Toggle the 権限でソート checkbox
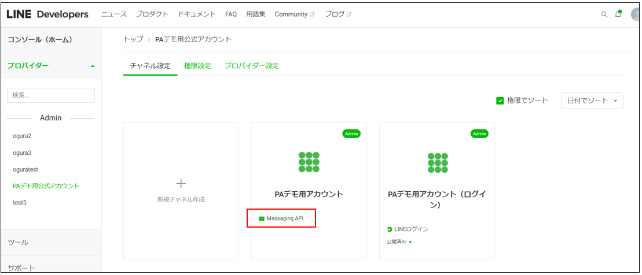The image size is (642, 275). coord(500,101)
